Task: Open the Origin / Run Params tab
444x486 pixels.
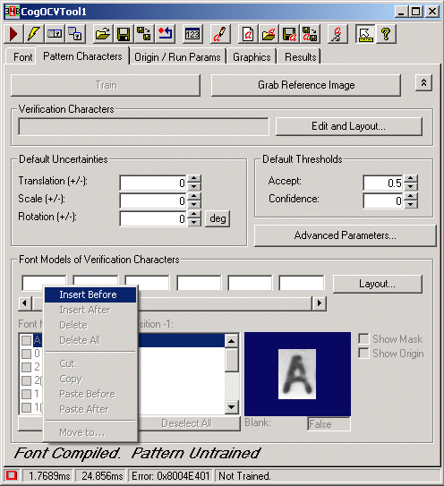Action: pyautogui.click(x=177, y=57)
